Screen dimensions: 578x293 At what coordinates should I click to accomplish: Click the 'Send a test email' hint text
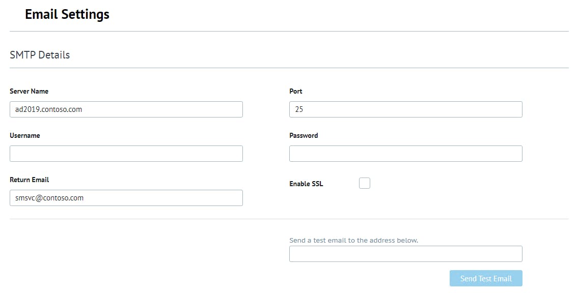pos(353,240)
